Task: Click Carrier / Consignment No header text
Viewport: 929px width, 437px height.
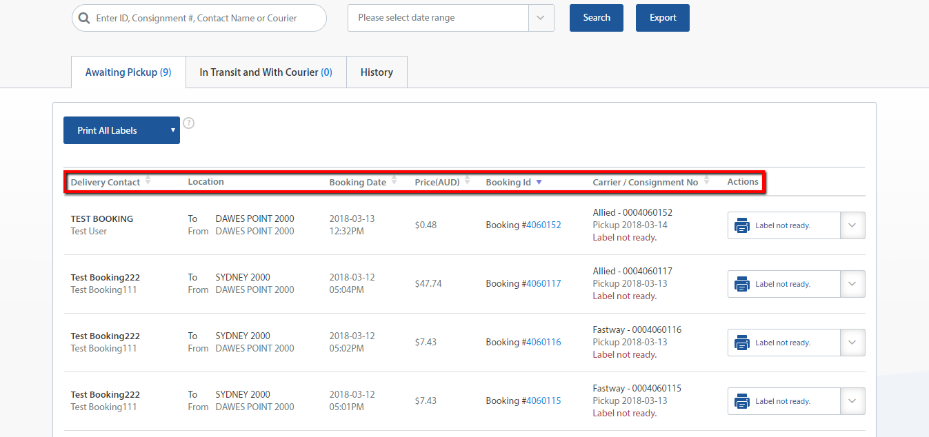Action: 646,183
